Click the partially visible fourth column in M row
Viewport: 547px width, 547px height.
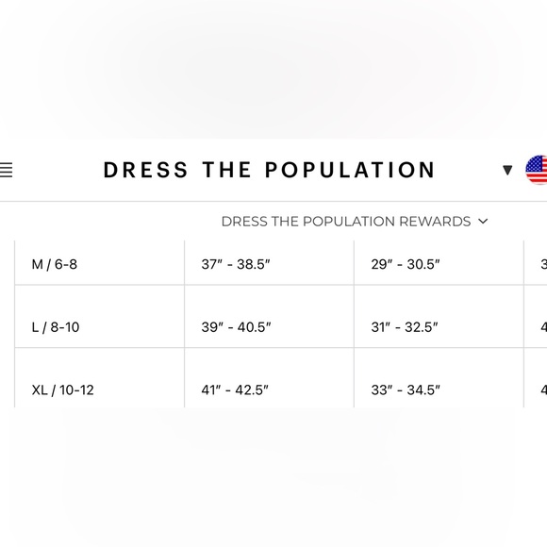point(536,263)
